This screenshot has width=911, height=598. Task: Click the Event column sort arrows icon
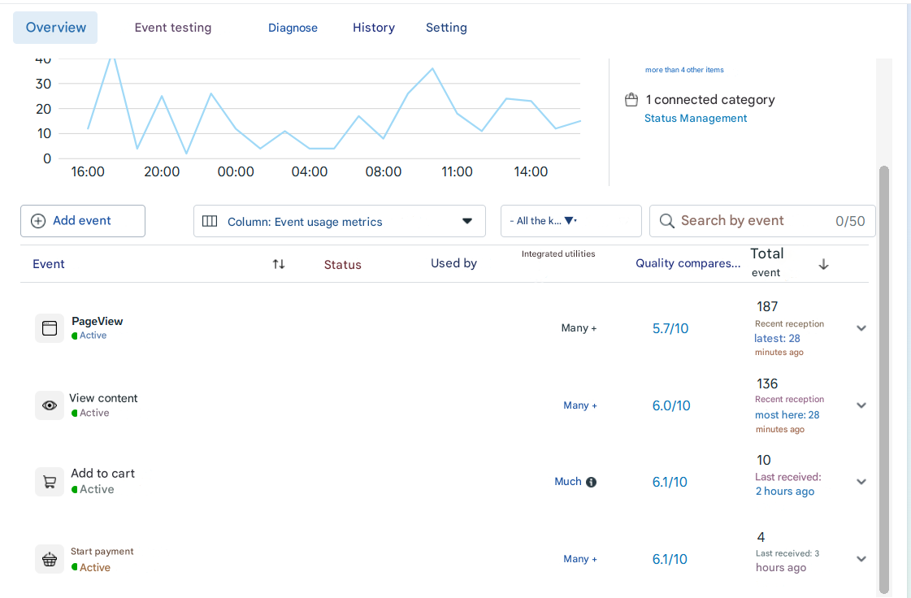[279, 264]
